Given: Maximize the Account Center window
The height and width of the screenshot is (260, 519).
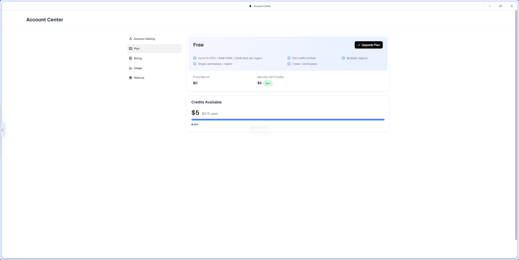Looking at the screenshot, I should 501,6.
